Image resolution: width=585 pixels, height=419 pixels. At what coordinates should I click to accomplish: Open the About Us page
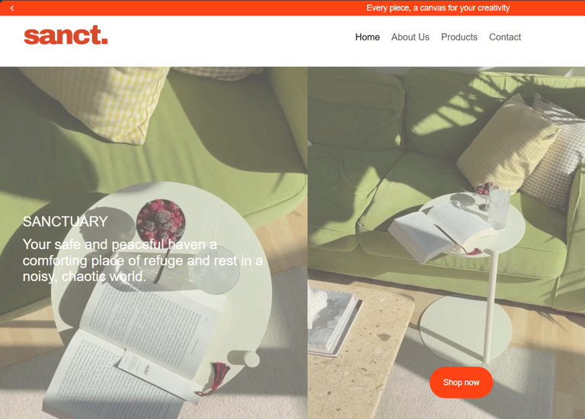coord(410,37)
